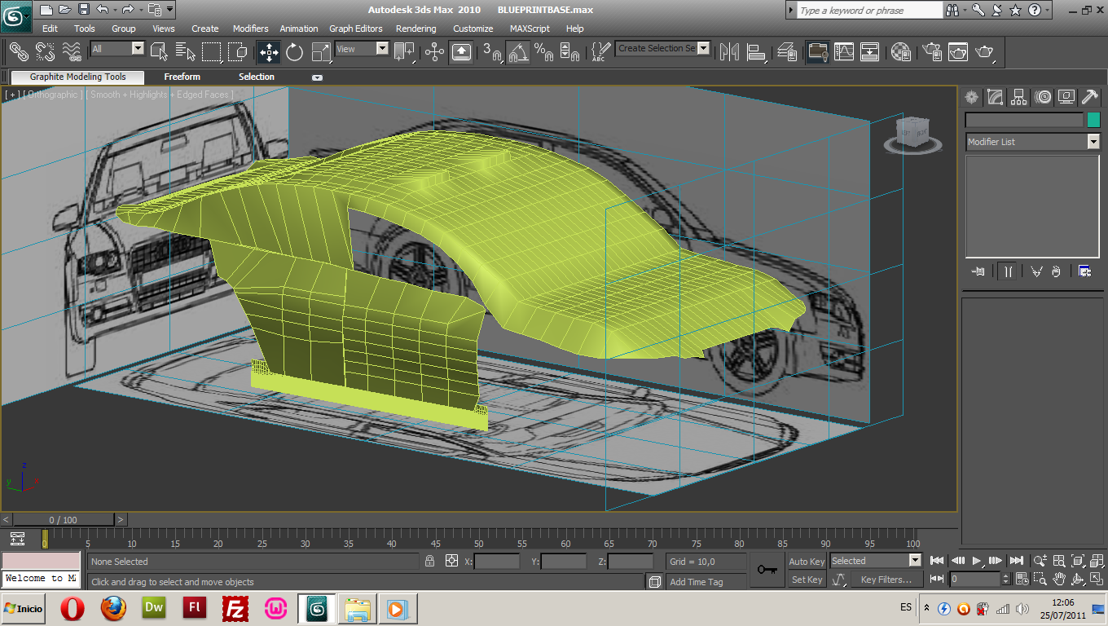1108x626 pixels.
Task: Open the Utilities hammer panel
Action: (x=1089, y=98)
